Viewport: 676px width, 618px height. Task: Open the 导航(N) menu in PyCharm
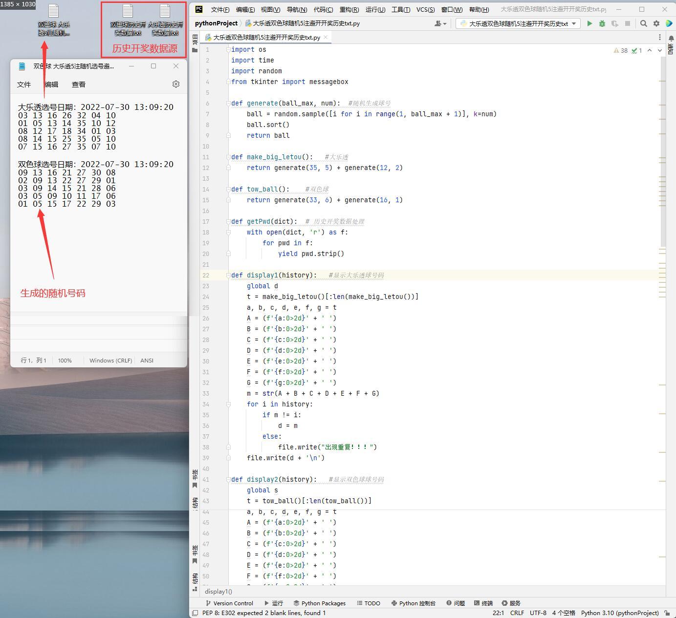(x=297, y=9)
